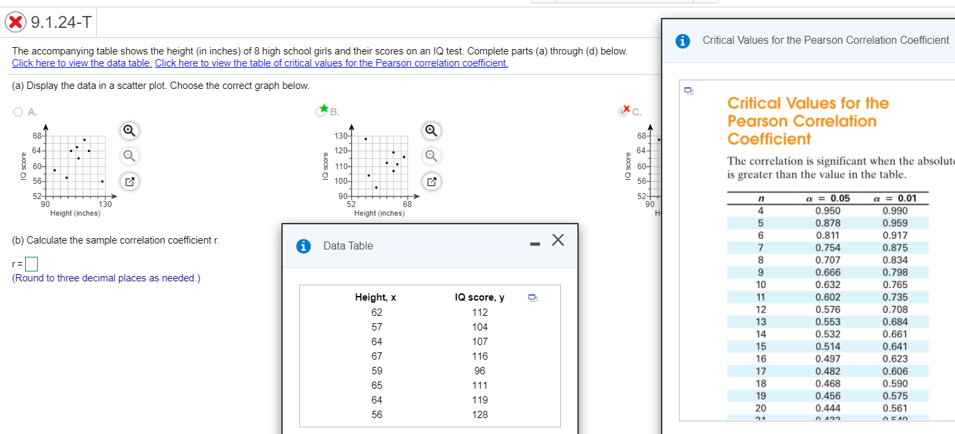Click the info icon on the Data Table dialog
The image size is (955, 434).
point(303,246)
